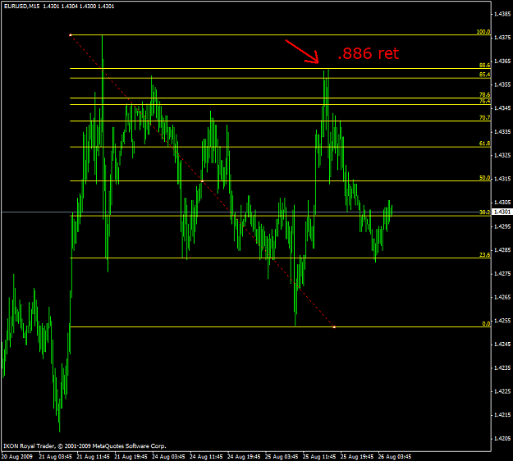The width and height of the screenshot is (513, 461).
Task: Click price axis value 1.4315
Action: [x=502, y=179]
